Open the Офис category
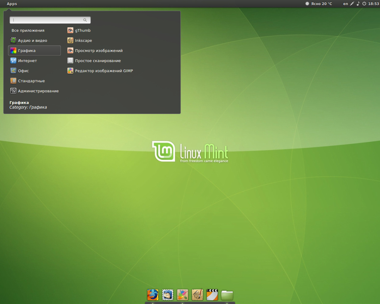 tap(34, 71)
